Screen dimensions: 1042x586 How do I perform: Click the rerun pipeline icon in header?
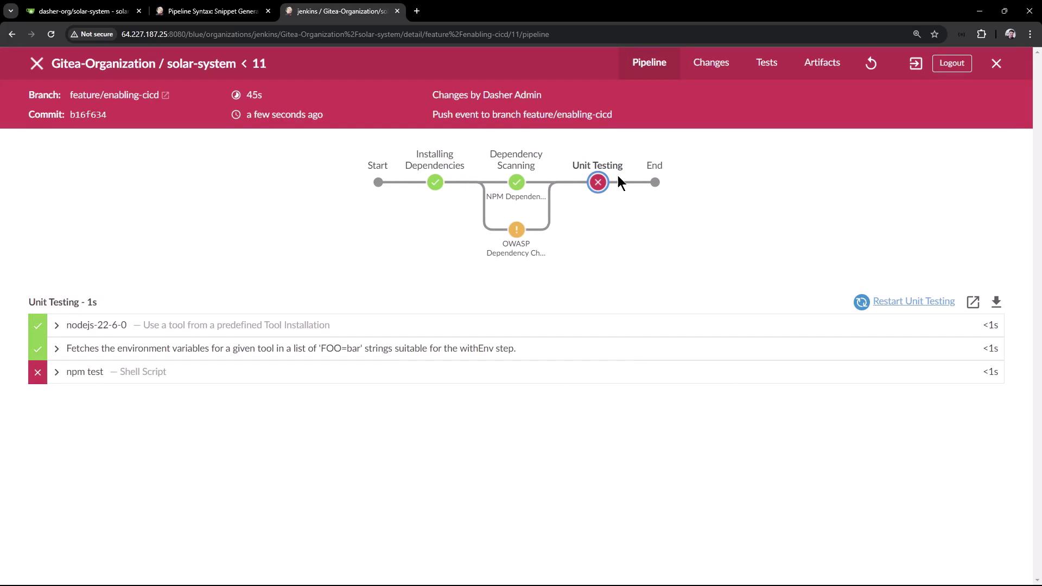click(x=871, y=63)
